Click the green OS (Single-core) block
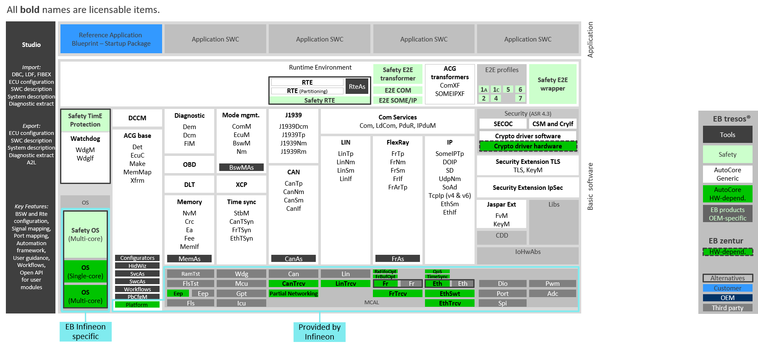This screenshot has width=758, height=347. [85, 272]
